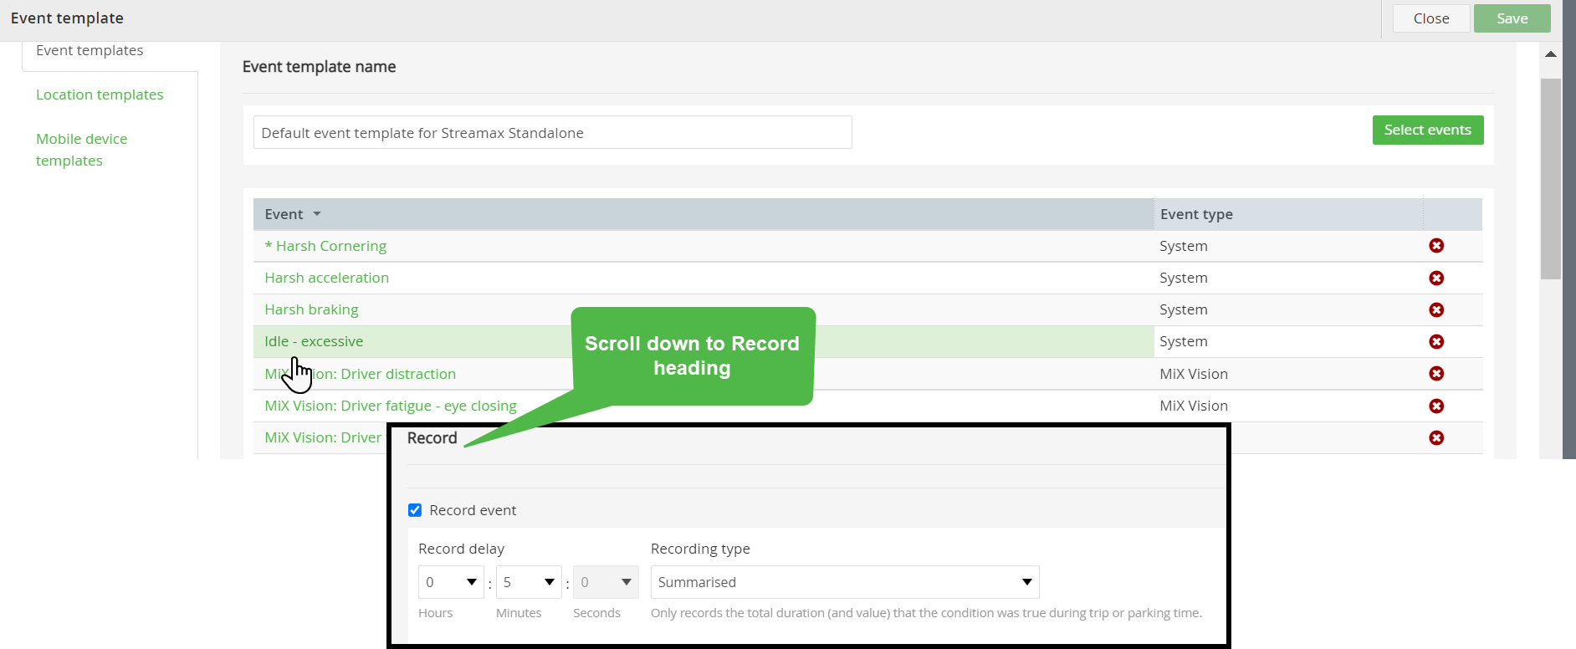Remove the last MiX Vision Driver row
1576x649 pixels.
tap(1436, 437)
